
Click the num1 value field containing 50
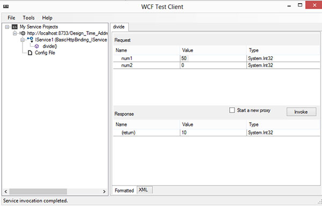pyautogui.click(x=213, y=58)
